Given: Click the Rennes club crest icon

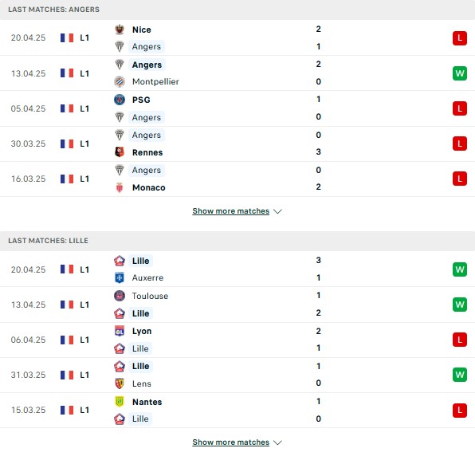Looking at the screenshot, I should [120, 152].
